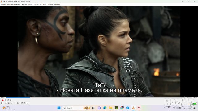Switch keyboard language indicator

(169, 108)
